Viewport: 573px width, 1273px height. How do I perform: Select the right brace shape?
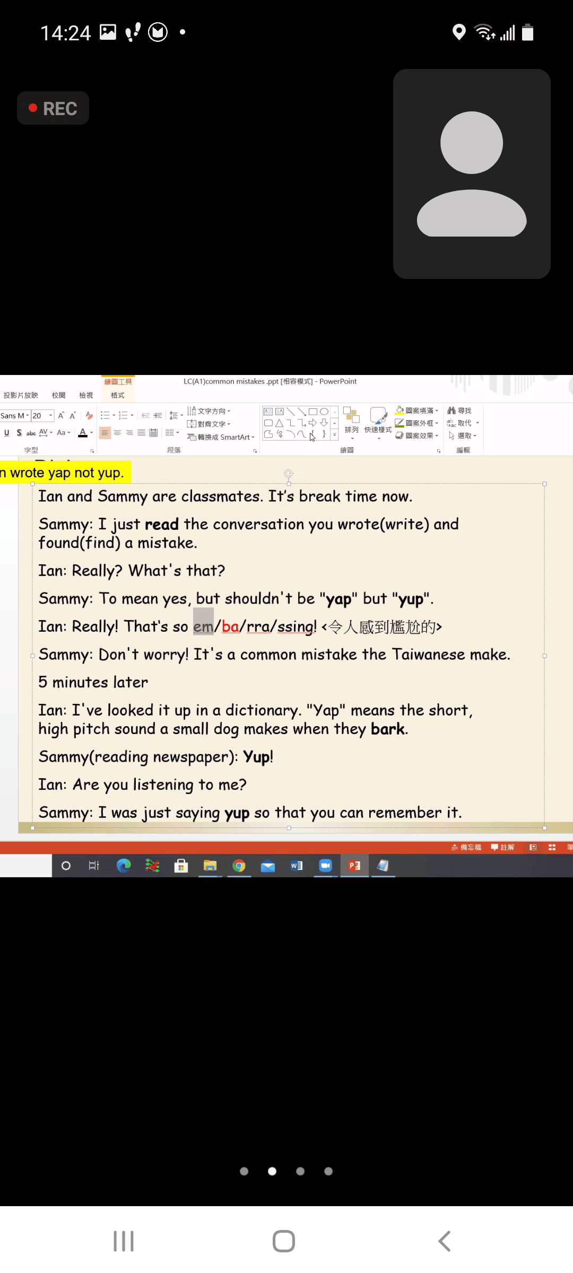324,434
